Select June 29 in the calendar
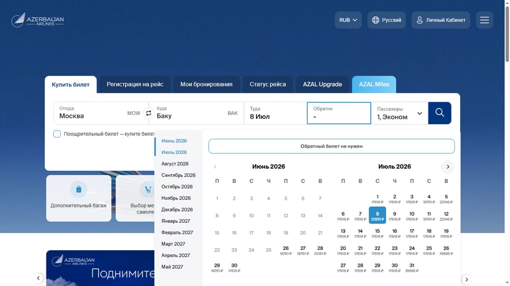Screen dimensions: 510x286 [x=217, y=267]
